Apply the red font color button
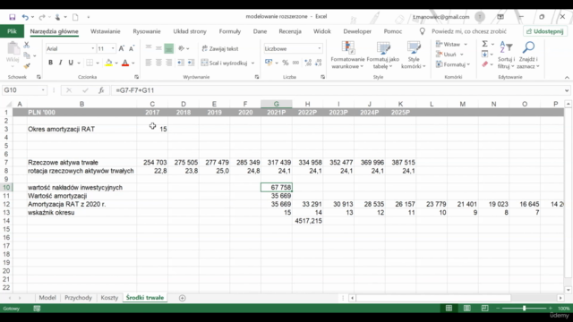The height and width of the screenshot is (322, 573). [125, 63]
